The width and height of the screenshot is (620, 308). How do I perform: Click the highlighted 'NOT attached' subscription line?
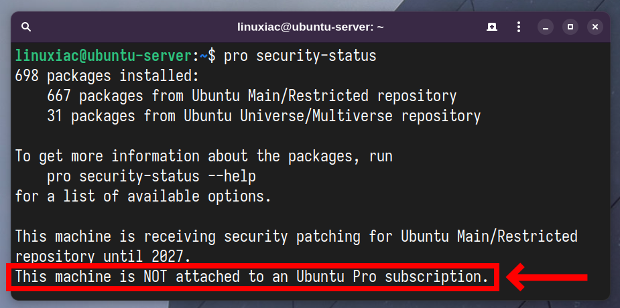pyautogui.click(x=252, y=277)
